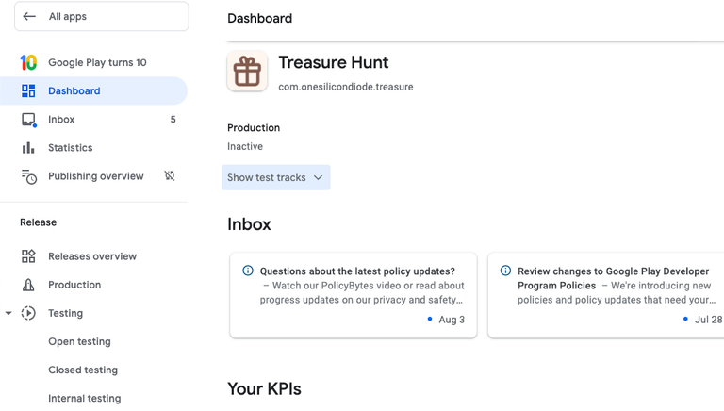The height and width of the screenshot is (411, 724).
Task: Click the Aug 3 message date
Action: click(x=452, y=320)
